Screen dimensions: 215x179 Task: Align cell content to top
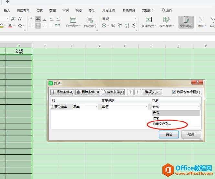31,19
